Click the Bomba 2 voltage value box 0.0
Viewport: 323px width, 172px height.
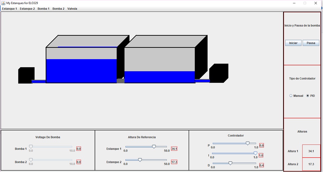tap(79, 162)
